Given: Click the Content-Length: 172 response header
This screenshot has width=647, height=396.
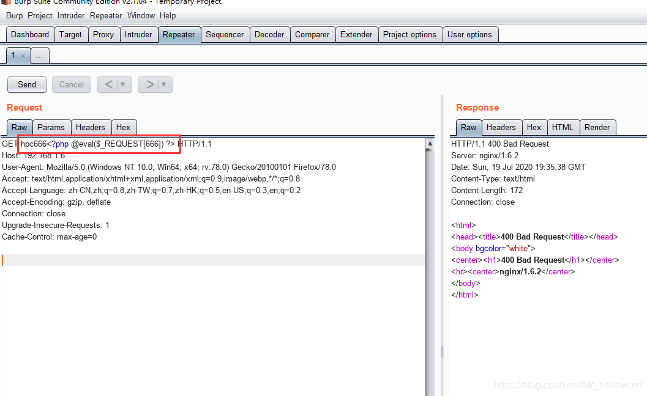Looking at the screenshot, I should tap(487, 191).
